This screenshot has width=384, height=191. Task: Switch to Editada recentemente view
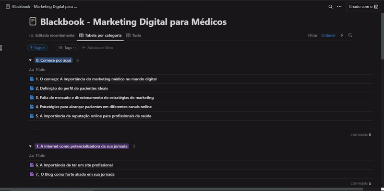(52, 35)
